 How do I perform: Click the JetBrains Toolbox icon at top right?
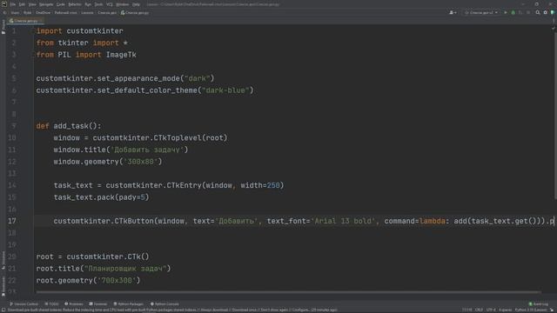tap(553, 12)
